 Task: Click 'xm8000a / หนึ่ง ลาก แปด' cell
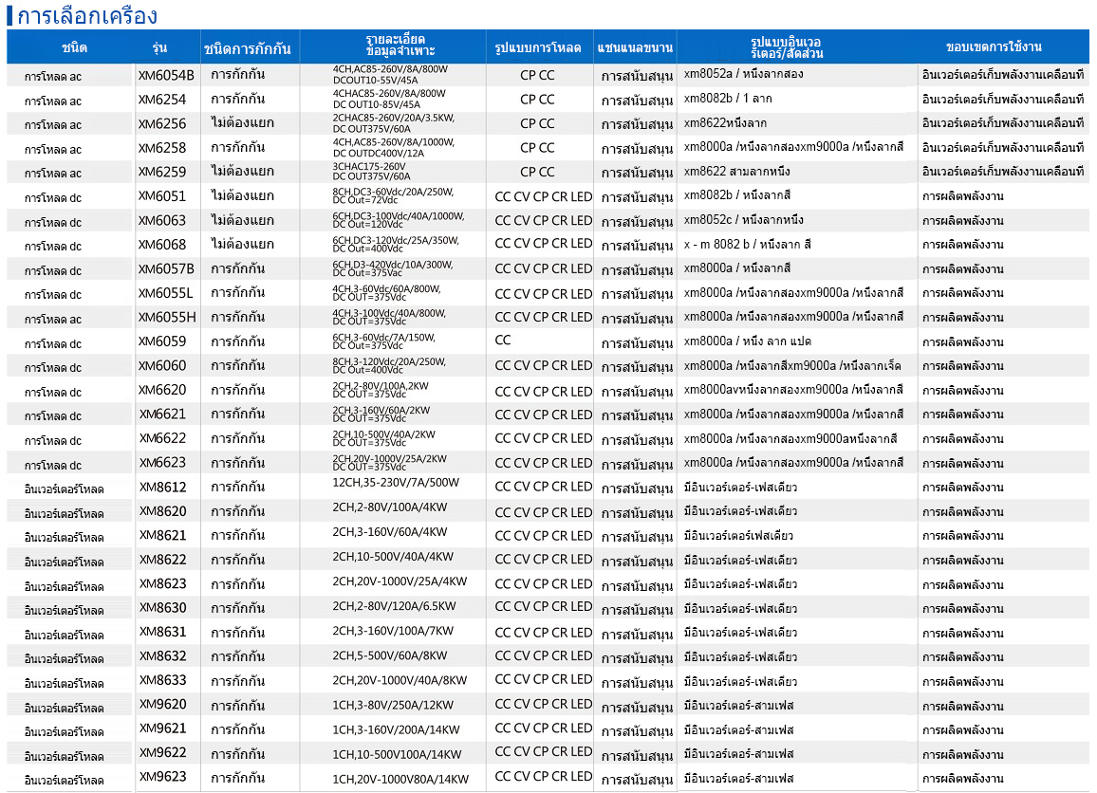(747, 341)
